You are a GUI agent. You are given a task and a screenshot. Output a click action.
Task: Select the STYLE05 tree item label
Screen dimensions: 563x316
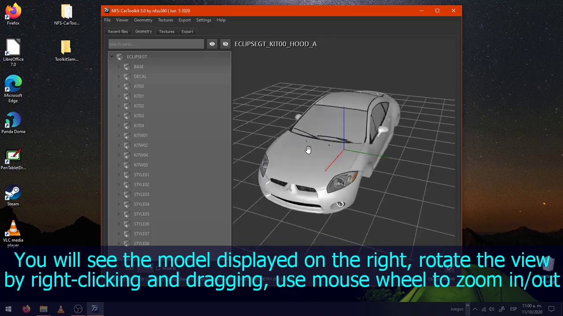pos(142,214)
